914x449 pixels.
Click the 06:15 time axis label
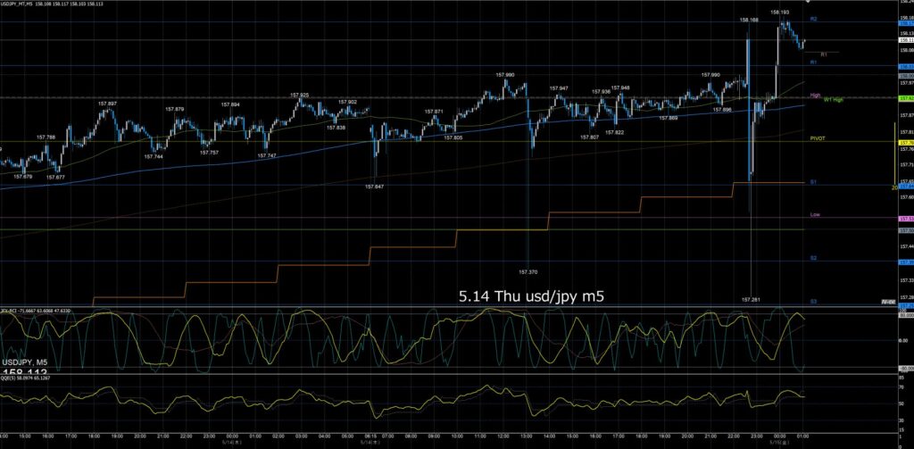point(370,436)
